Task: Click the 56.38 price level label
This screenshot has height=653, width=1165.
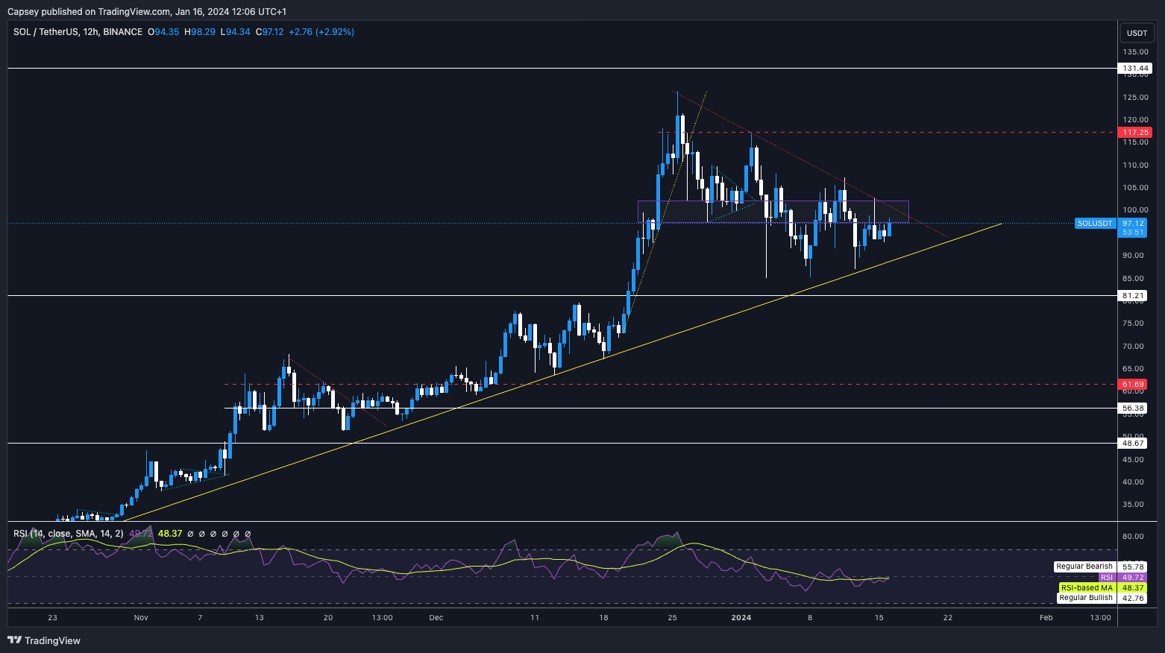Action: click(x=1132, y=408)
